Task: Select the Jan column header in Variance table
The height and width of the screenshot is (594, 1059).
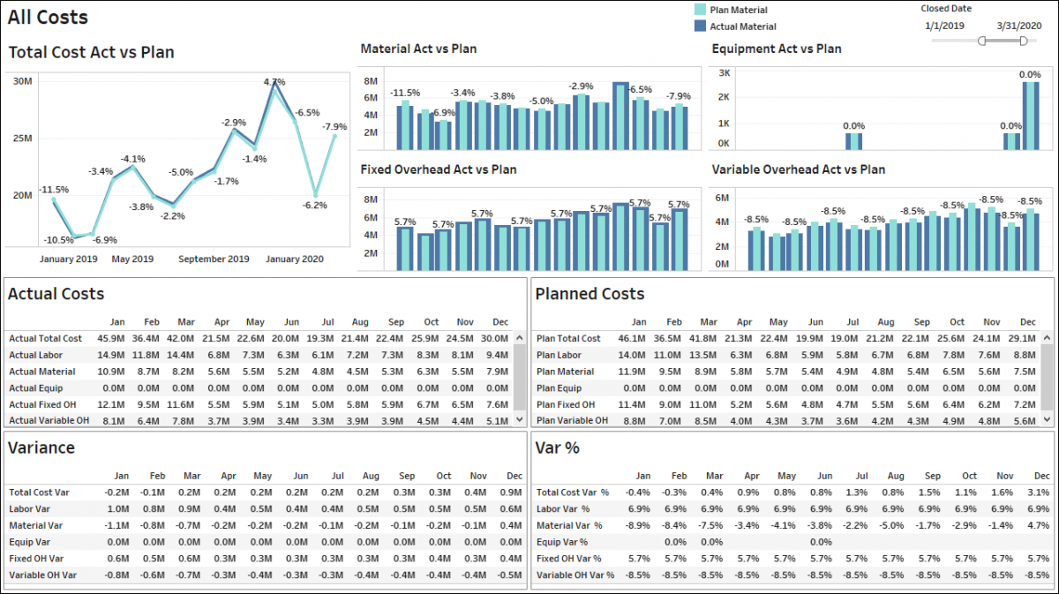Action: click(x=121, y=476)
